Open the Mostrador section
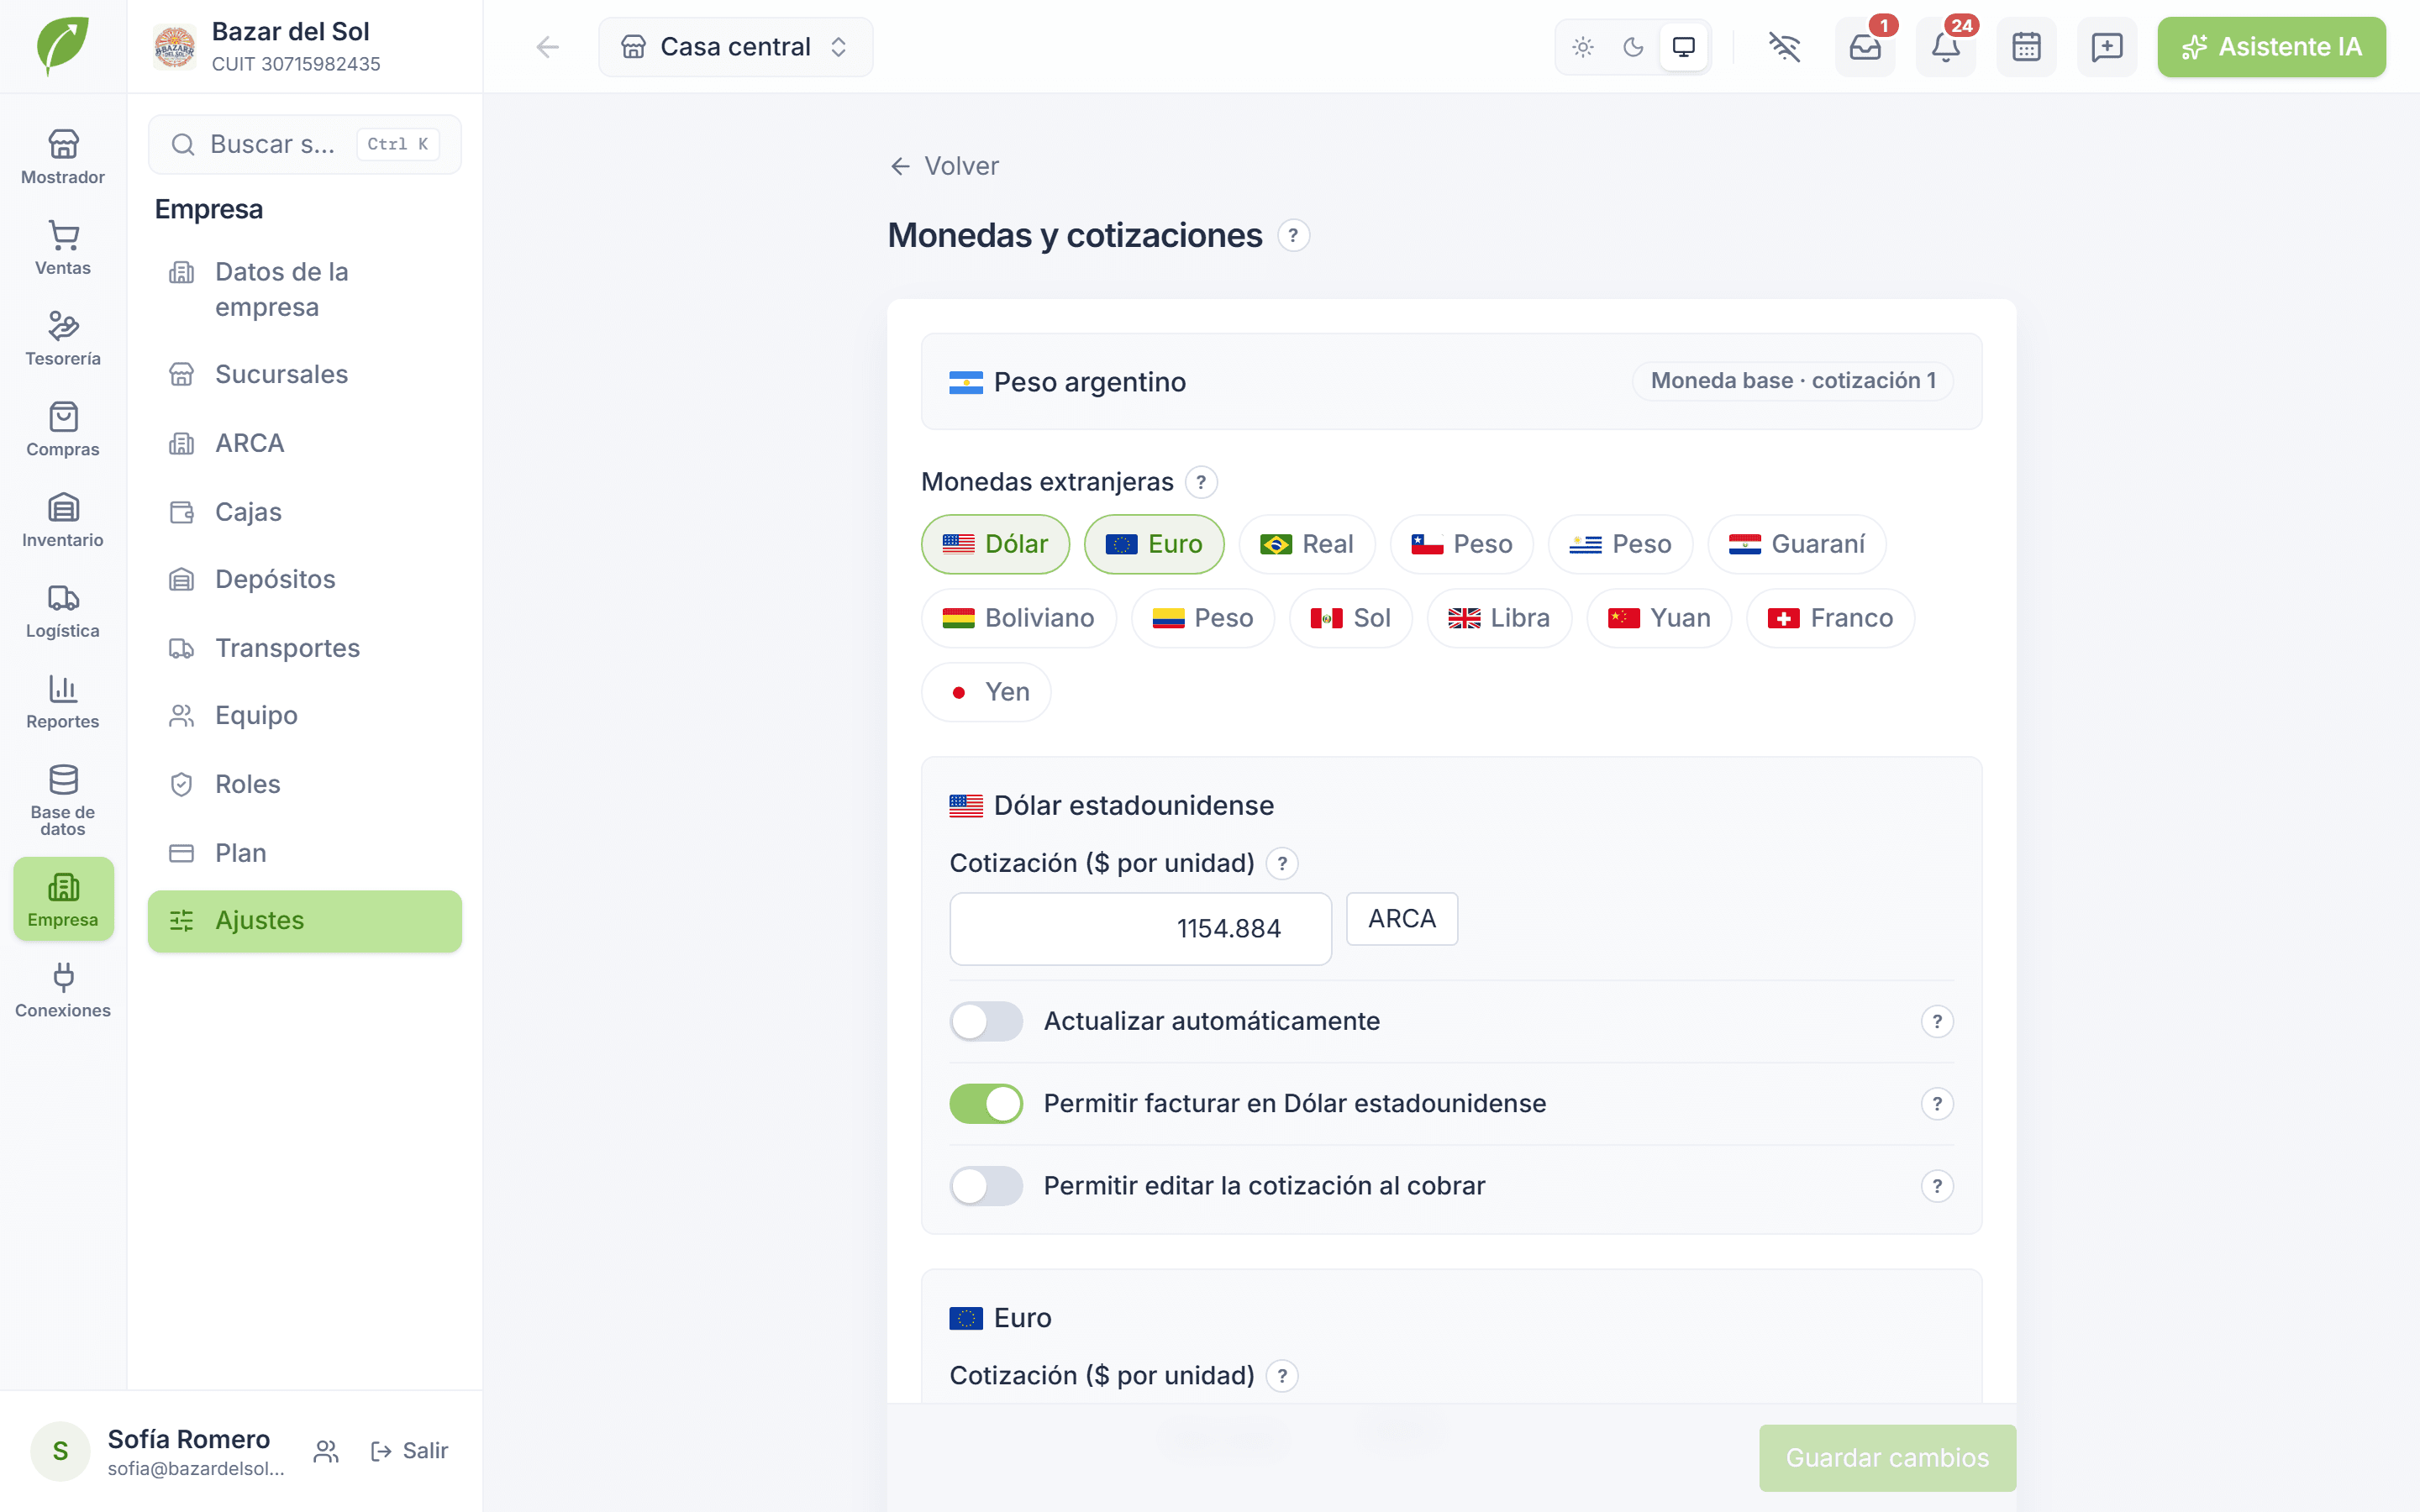Screen dimensions: 2420x1512 (x=63, y=157)
